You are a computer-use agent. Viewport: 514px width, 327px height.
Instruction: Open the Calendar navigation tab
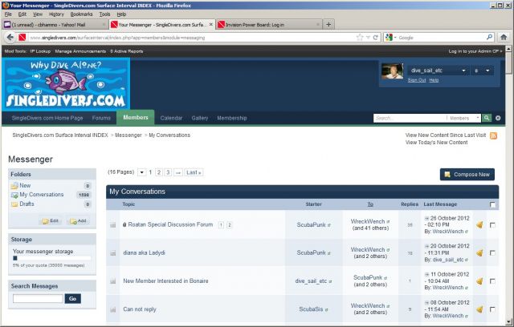pyautogui.click(x=171, y=118)
